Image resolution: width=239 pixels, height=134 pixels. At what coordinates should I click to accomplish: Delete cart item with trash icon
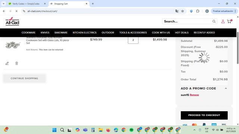16,63
